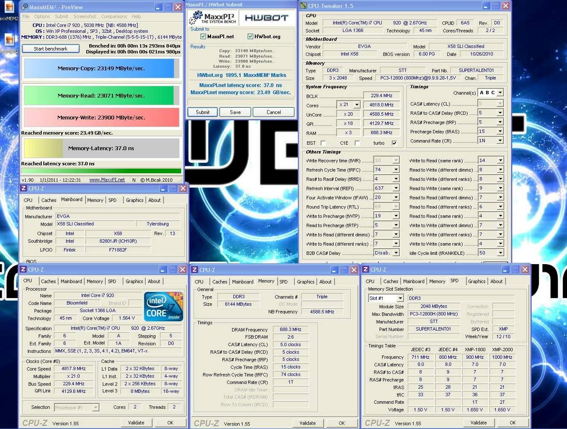Switch to SPD tab in CPU-Z CPU window

[x=112, y=281]
